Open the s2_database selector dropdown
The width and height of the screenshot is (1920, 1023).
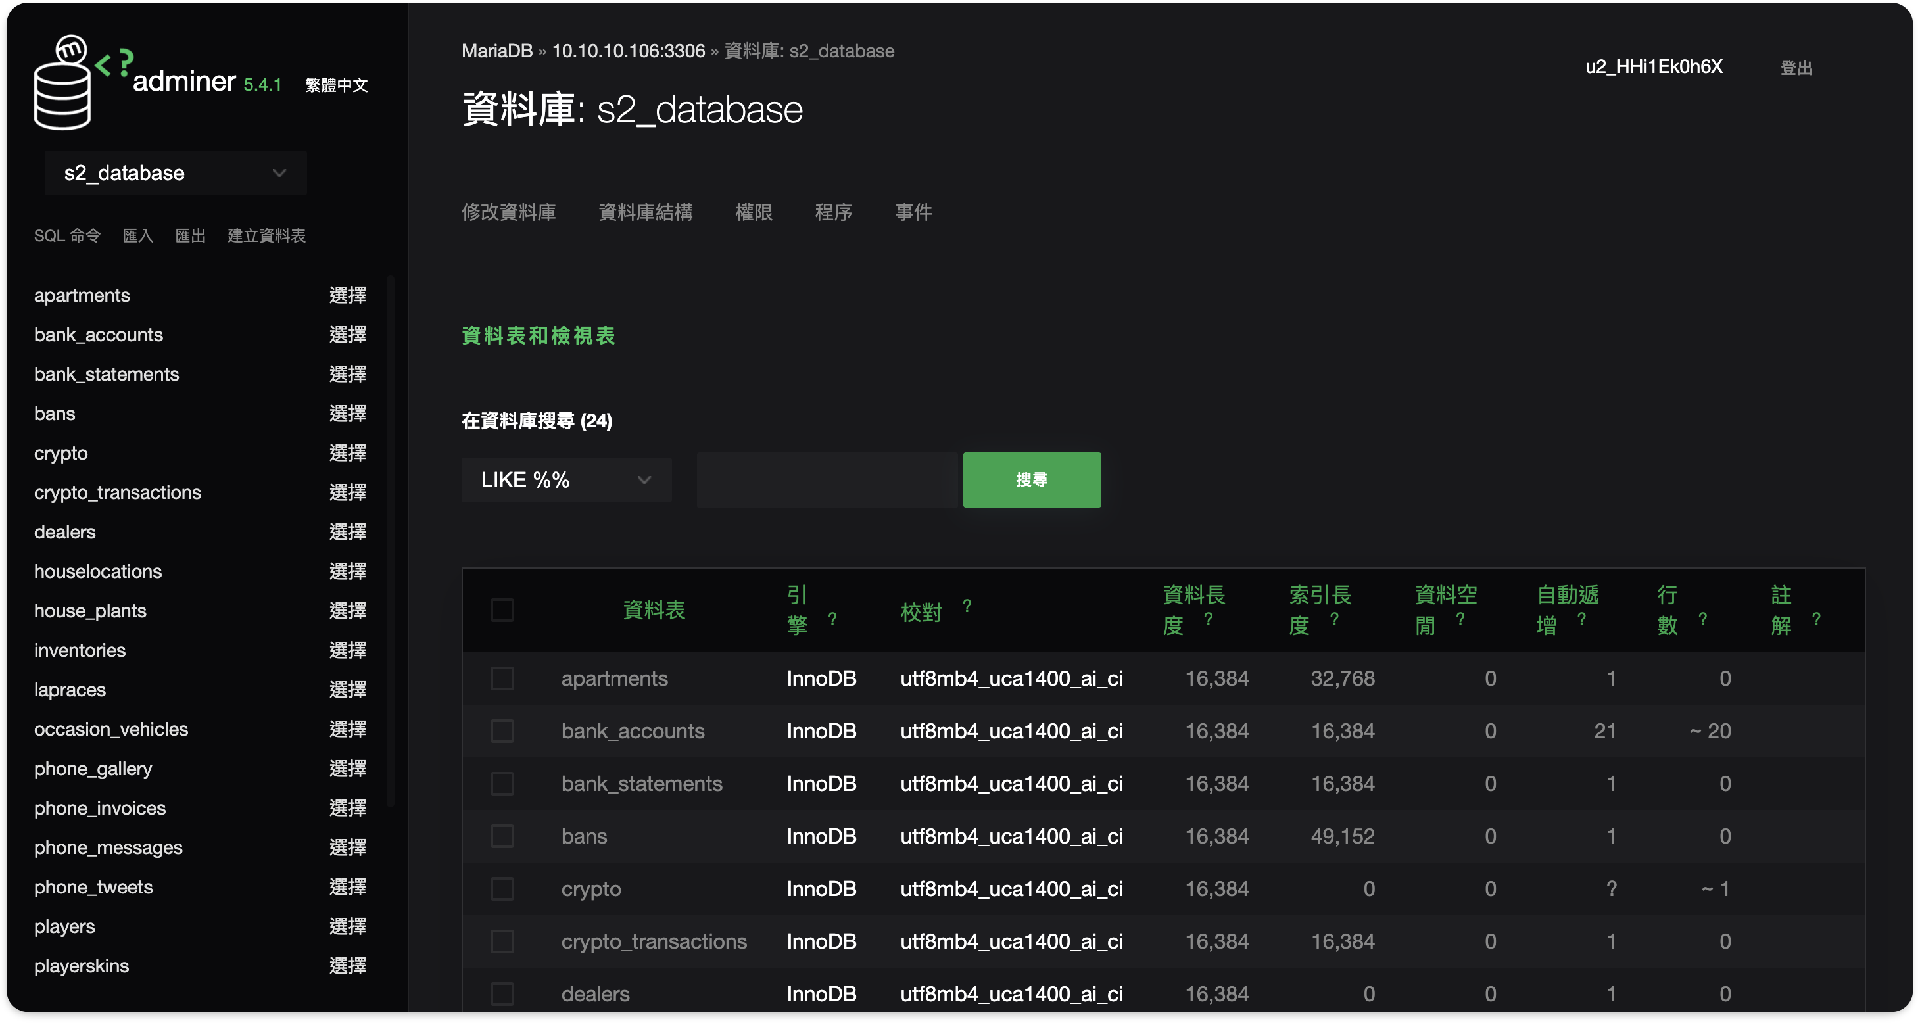pos(176,173)
